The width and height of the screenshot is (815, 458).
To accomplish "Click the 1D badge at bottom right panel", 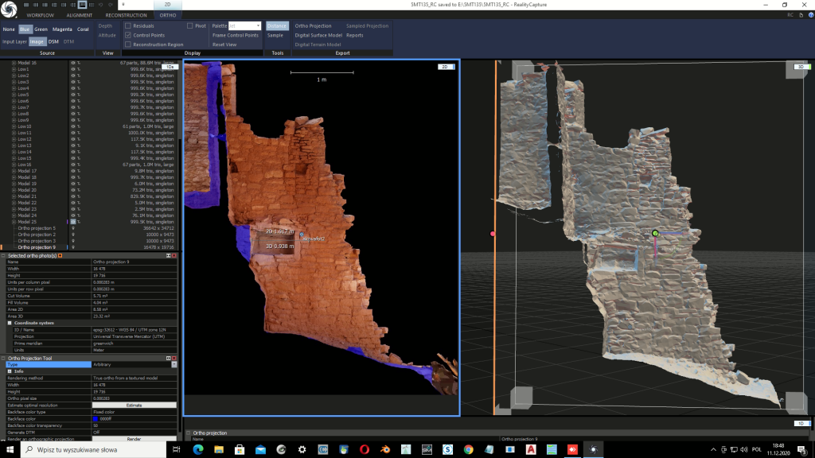I will pyautogui.click(x=802, y=423).
